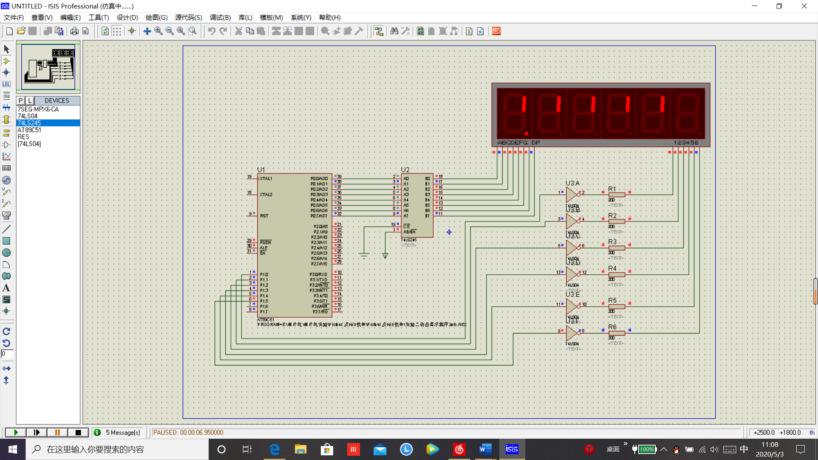Image resolution: width=818 pixels, height=460 pixels.
Task: Click the Pan/center view icon
Action: pos(147,31)
